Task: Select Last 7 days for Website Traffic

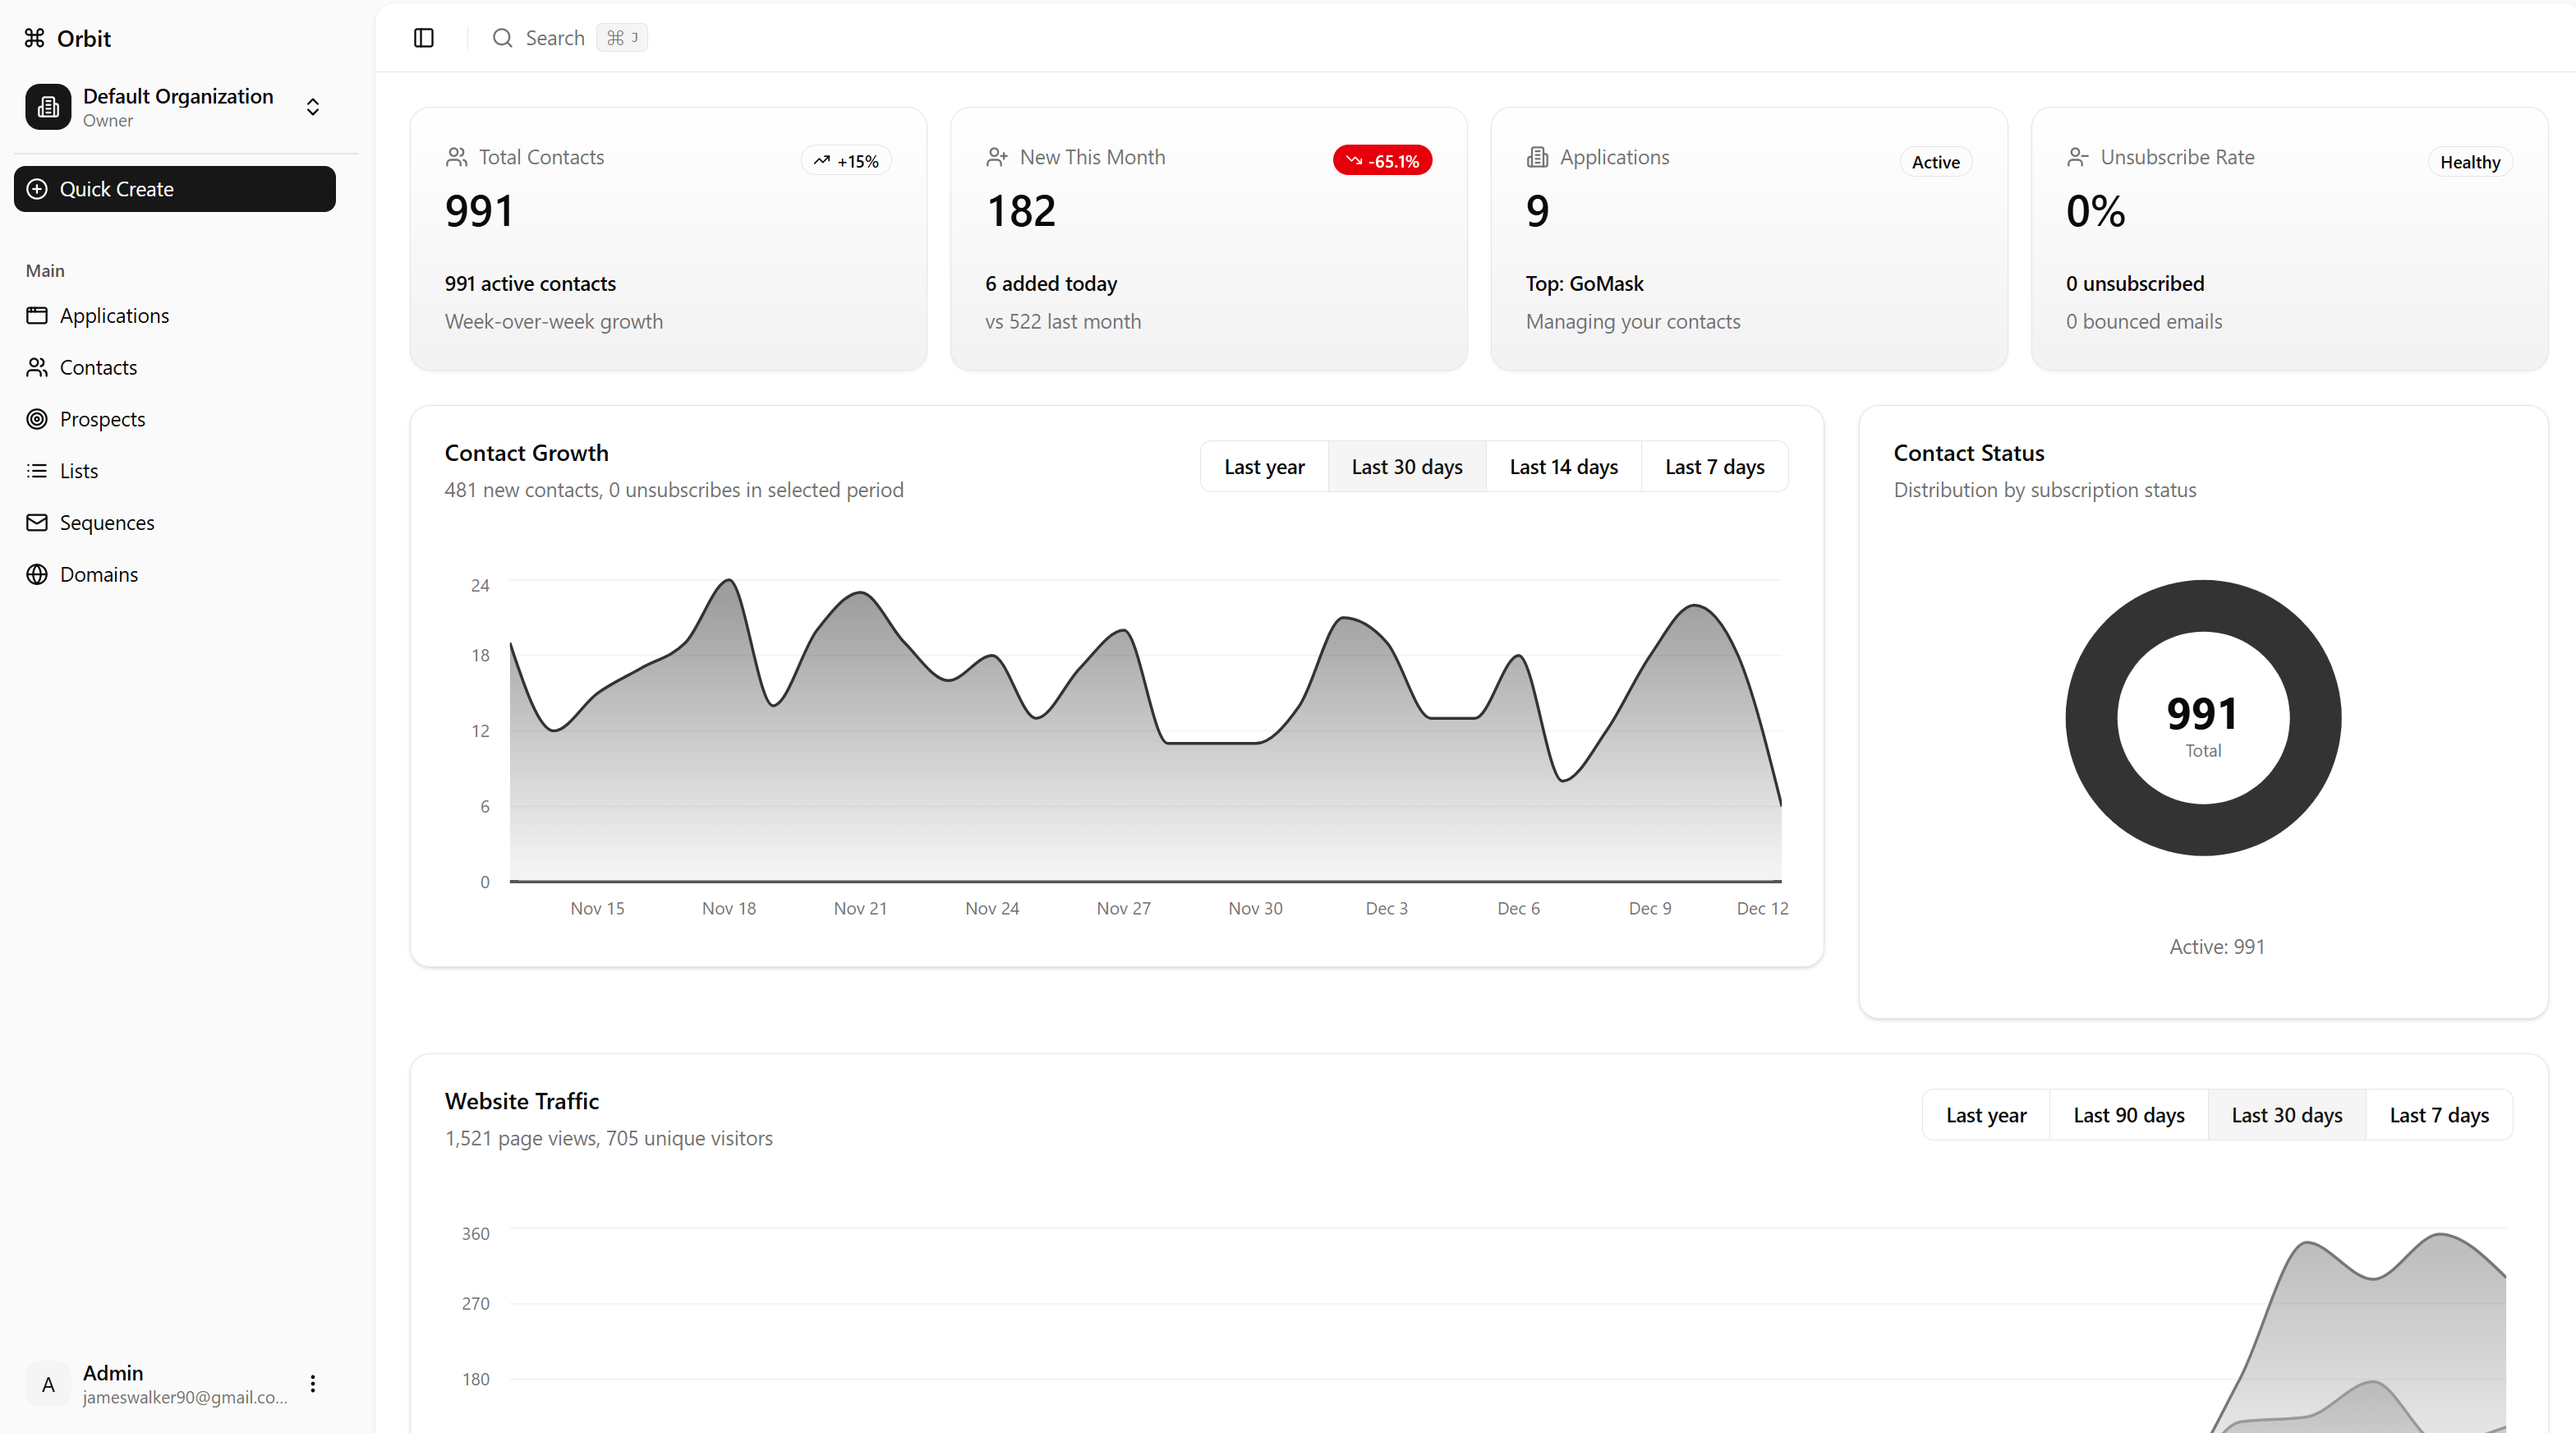Action: pyautogui.click(x=2439, y=1114)
